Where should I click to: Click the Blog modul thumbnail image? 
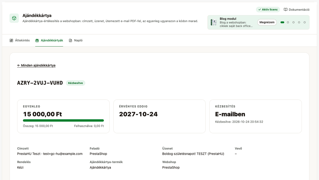click(214, 22)
